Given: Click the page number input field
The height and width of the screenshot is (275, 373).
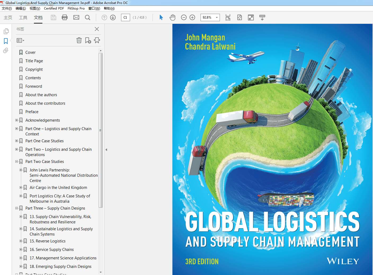Looking at the screenshot, I should (x=125, y=17).
